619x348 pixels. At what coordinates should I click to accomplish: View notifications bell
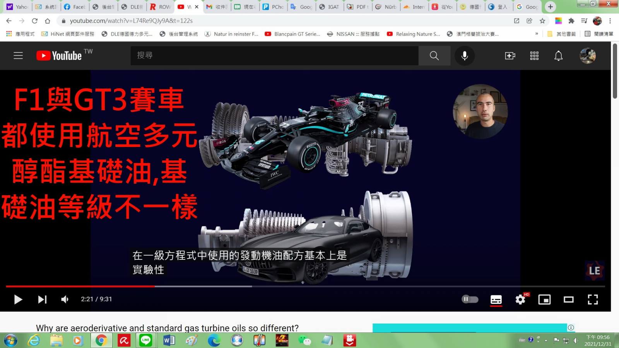(558, 56)
